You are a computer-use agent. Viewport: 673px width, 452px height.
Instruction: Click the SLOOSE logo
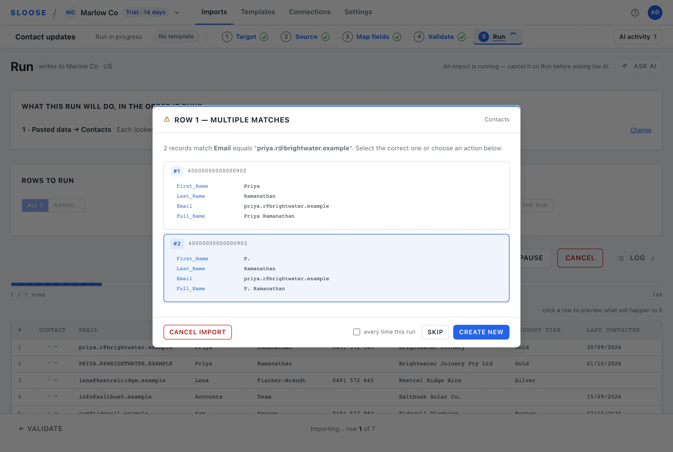pyautogui.click(x=29, y=13)
